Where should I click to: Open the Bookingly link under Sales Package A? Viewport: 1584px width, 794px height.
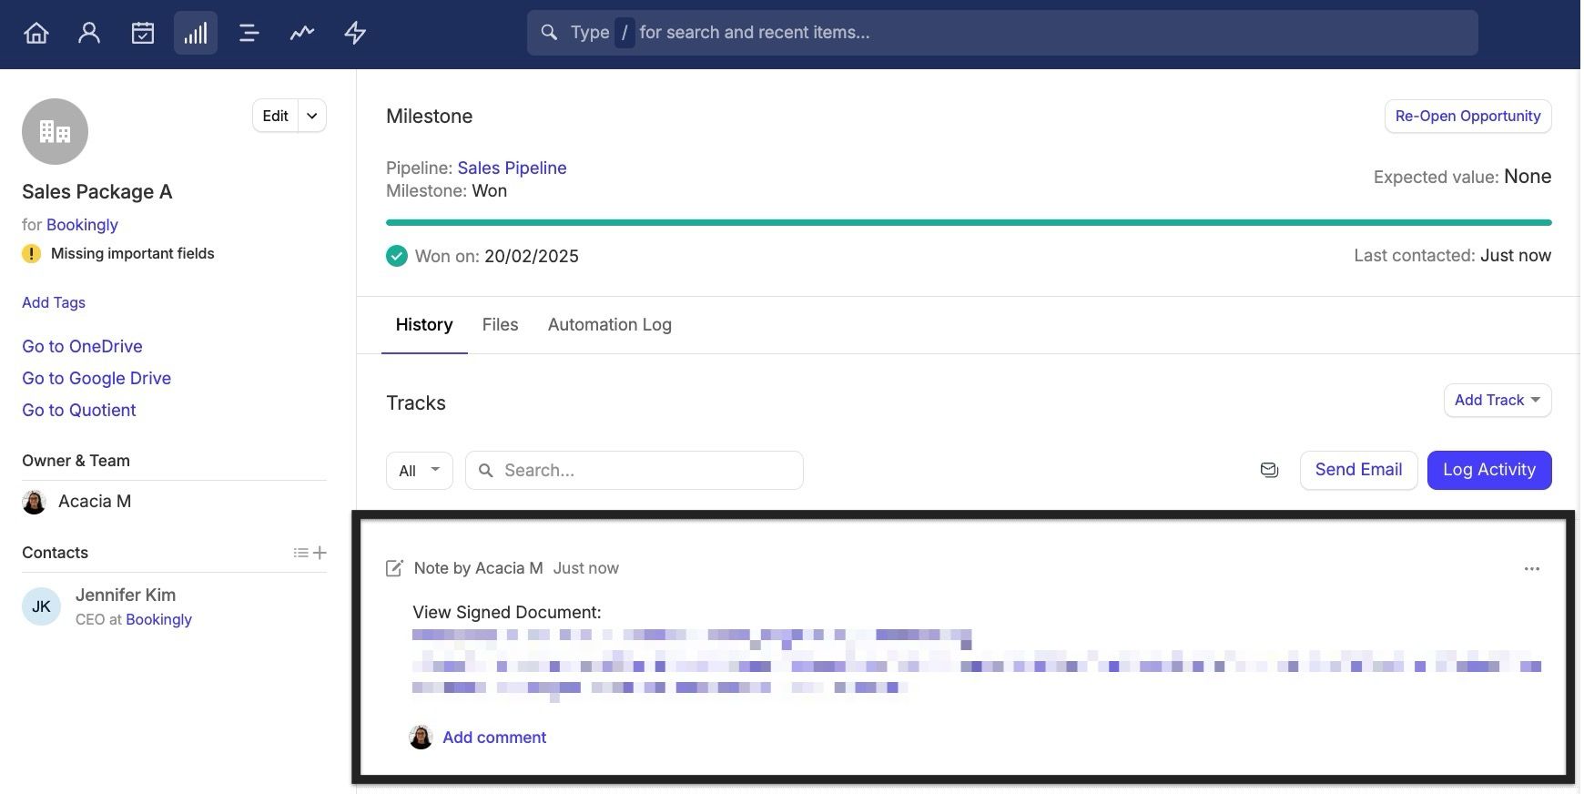[x=82, y=225]
